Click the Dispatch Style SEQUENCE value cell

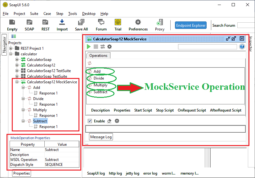click(x=62, y=165)
